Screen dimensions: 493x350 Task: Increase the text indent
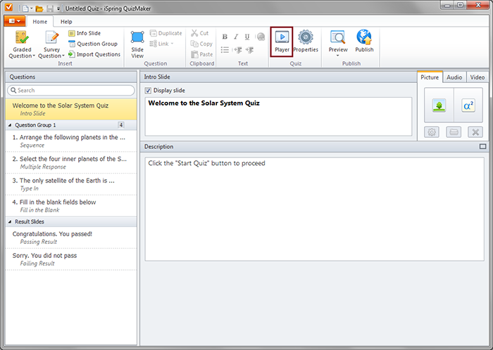249,50
